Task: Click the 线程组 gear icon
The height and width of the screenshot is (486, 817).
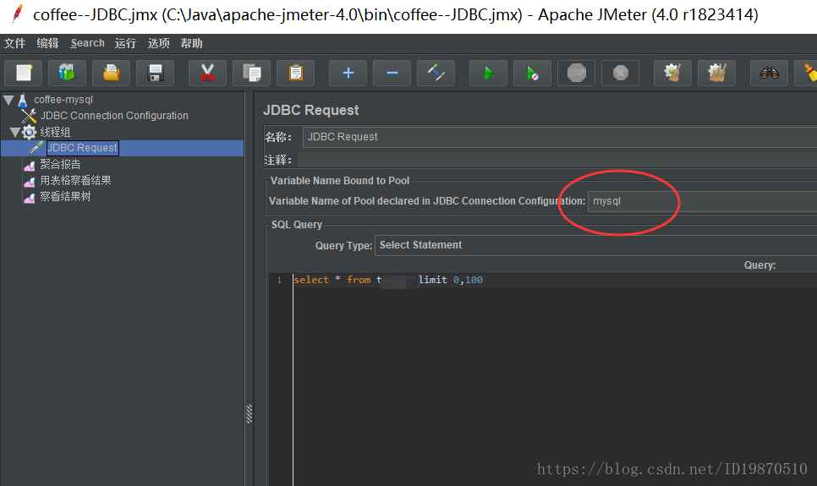Action: coord(29,133)
